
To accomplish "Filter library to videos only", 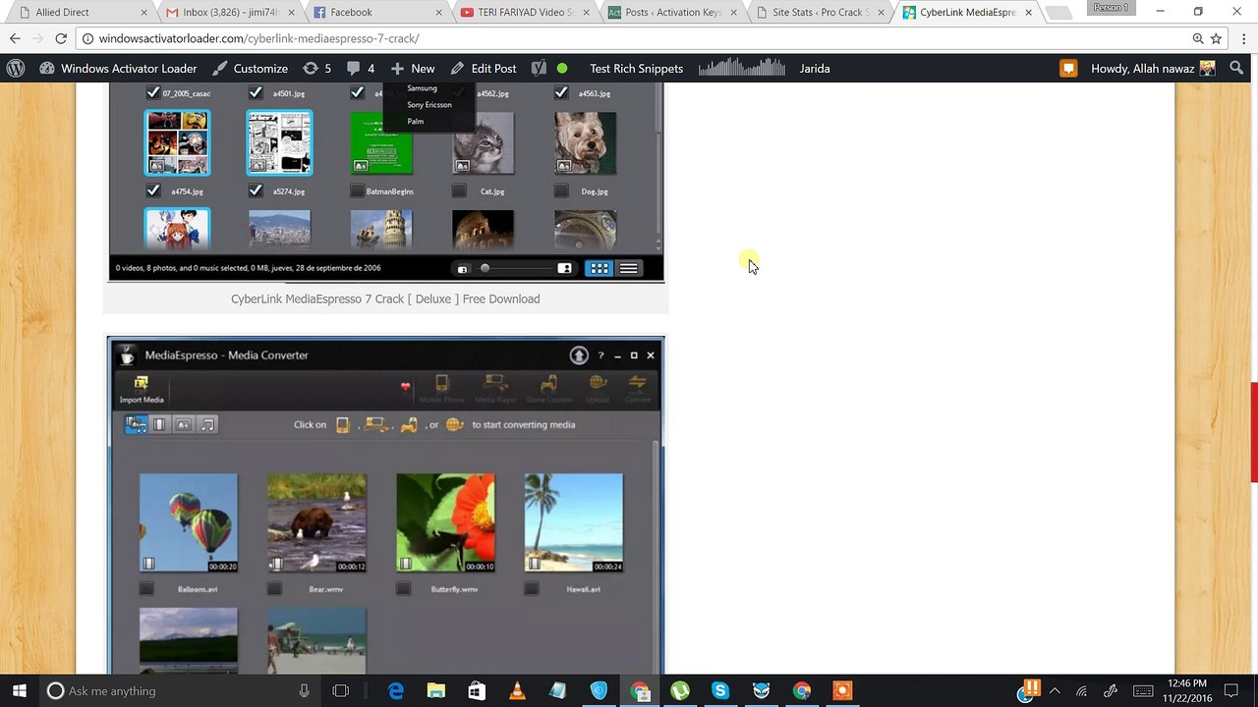I will [x=159, y=424].
